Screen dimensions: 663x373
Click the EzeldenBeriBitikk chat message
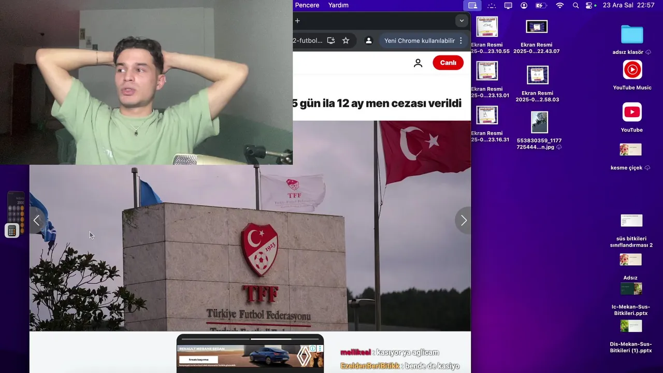399,366
